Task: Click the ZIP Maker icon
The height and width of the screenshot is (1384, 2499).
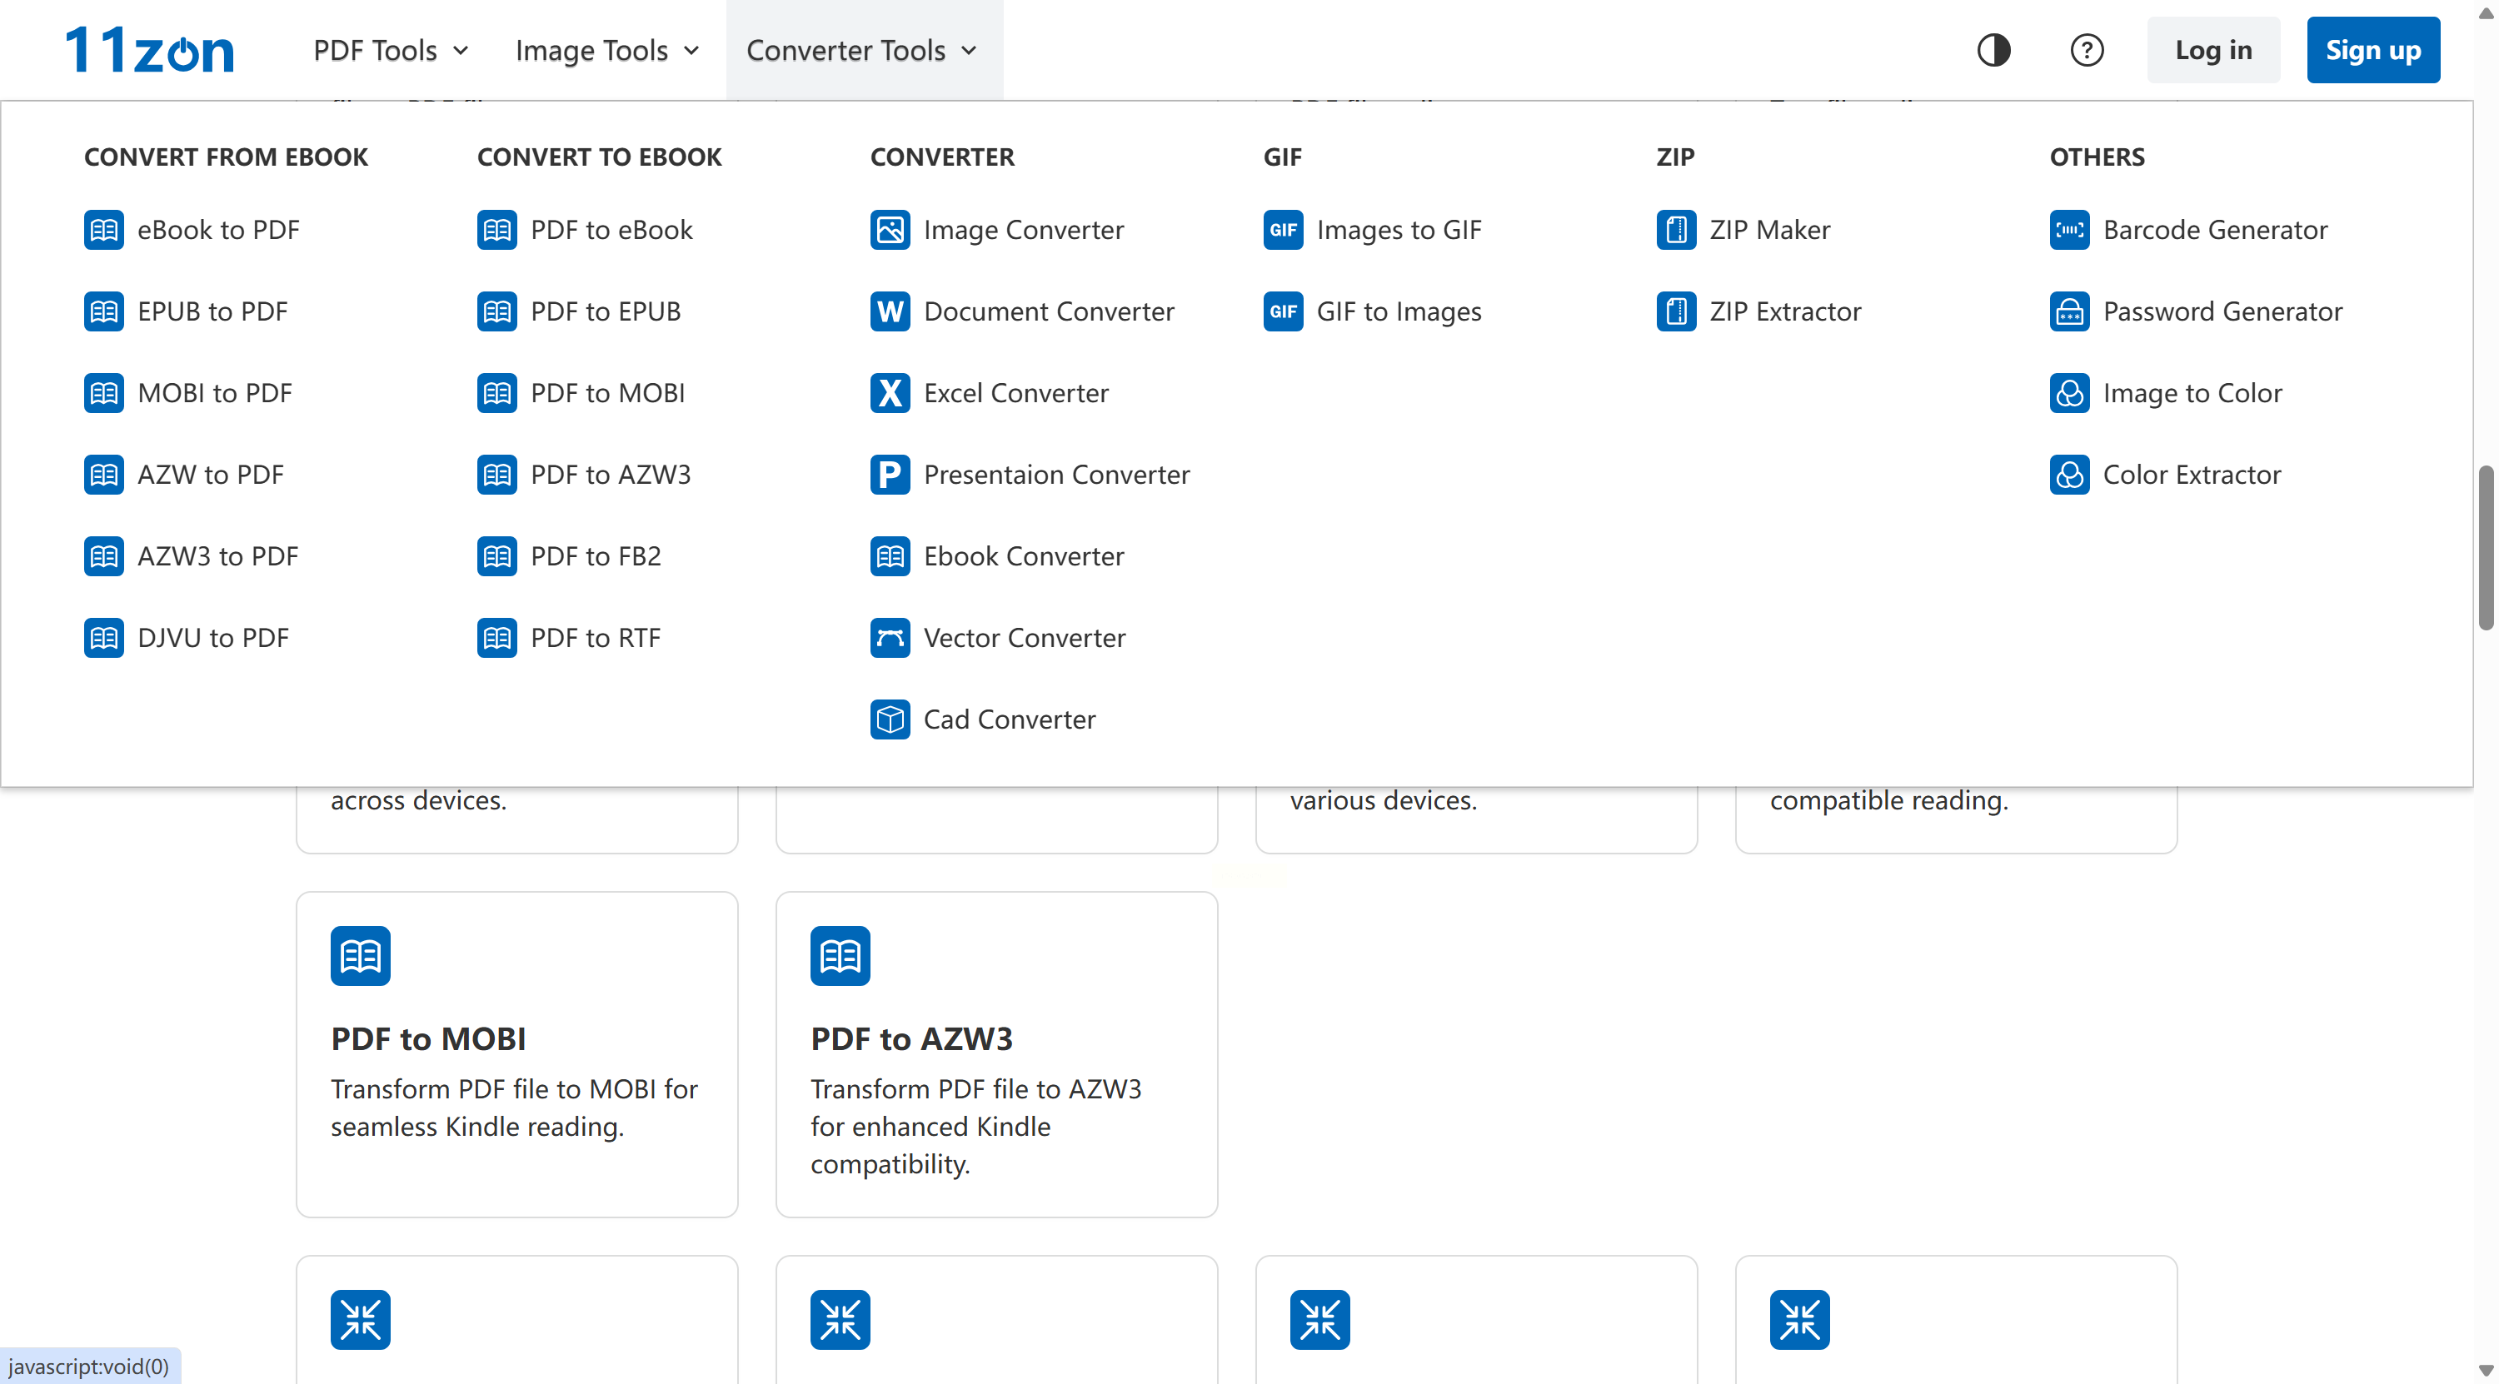Action: click(x=1675, y=230)
